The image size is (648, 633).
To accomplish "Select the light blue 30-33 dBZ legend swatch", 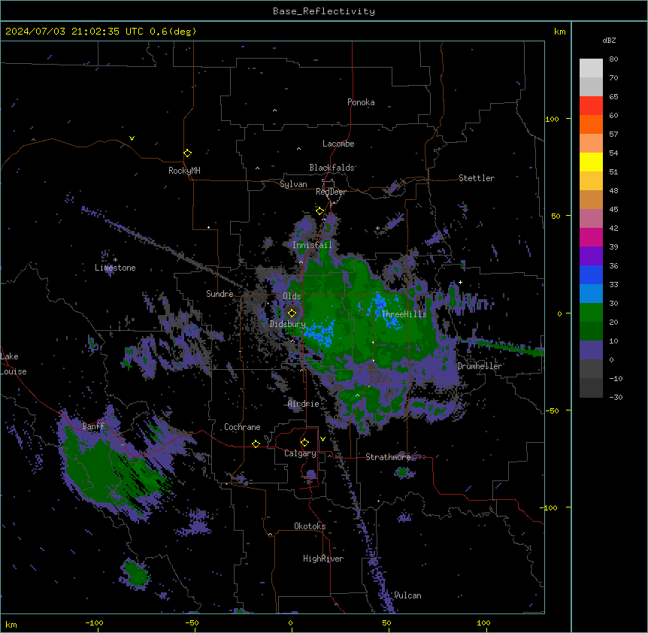I will tap(591, 293).
